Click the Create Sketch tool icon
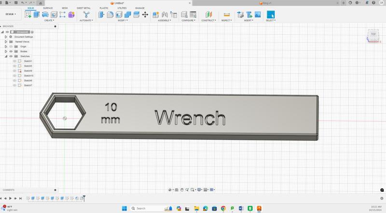Screen dimensions: 386x213 click(28, 14)
